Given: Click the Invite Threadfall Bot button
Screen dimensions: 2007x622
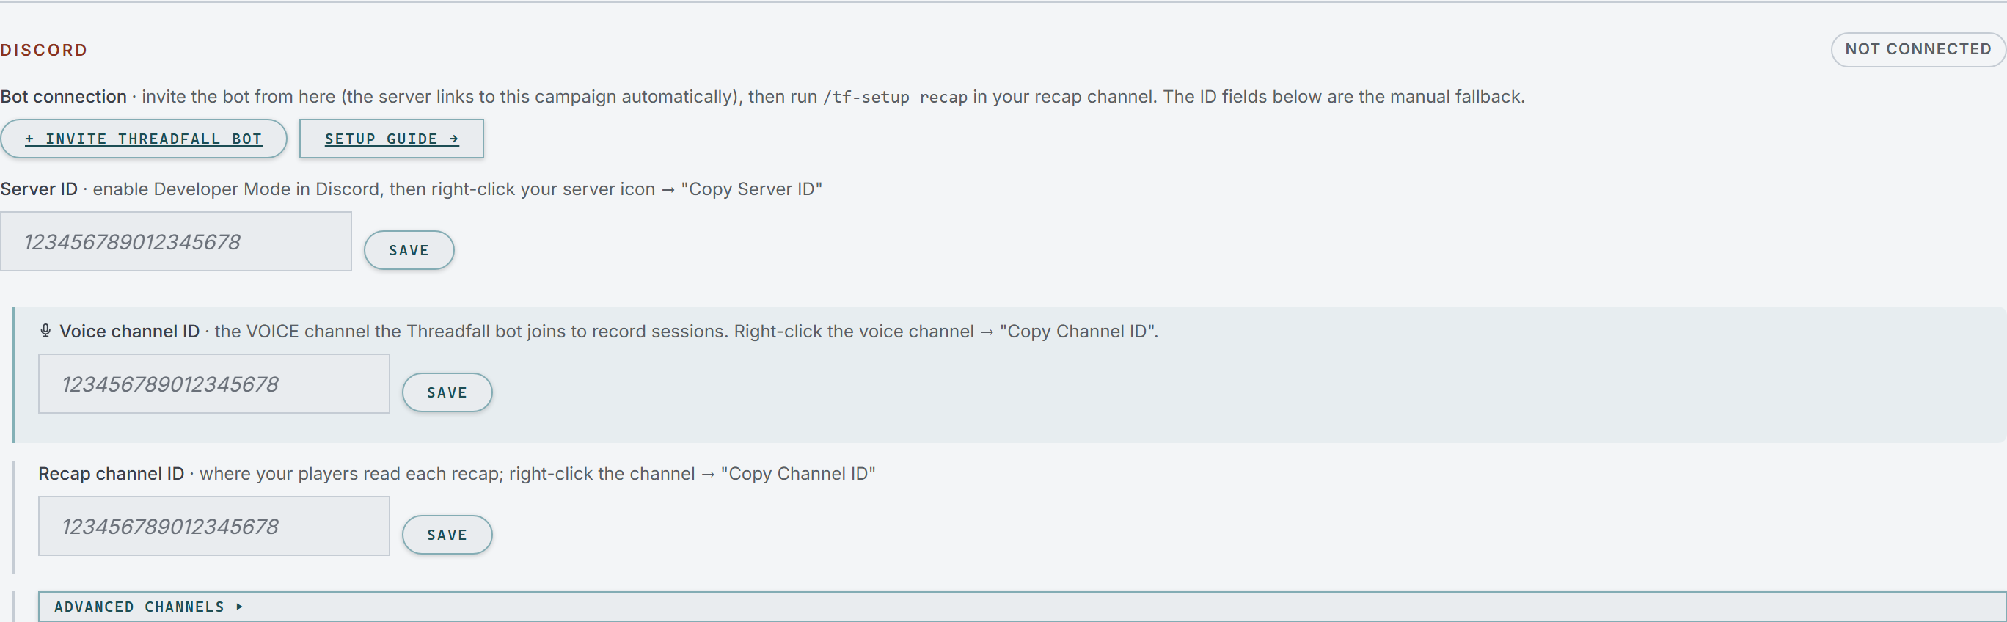Looking at the screenshot, I should (x=143, y=139).
